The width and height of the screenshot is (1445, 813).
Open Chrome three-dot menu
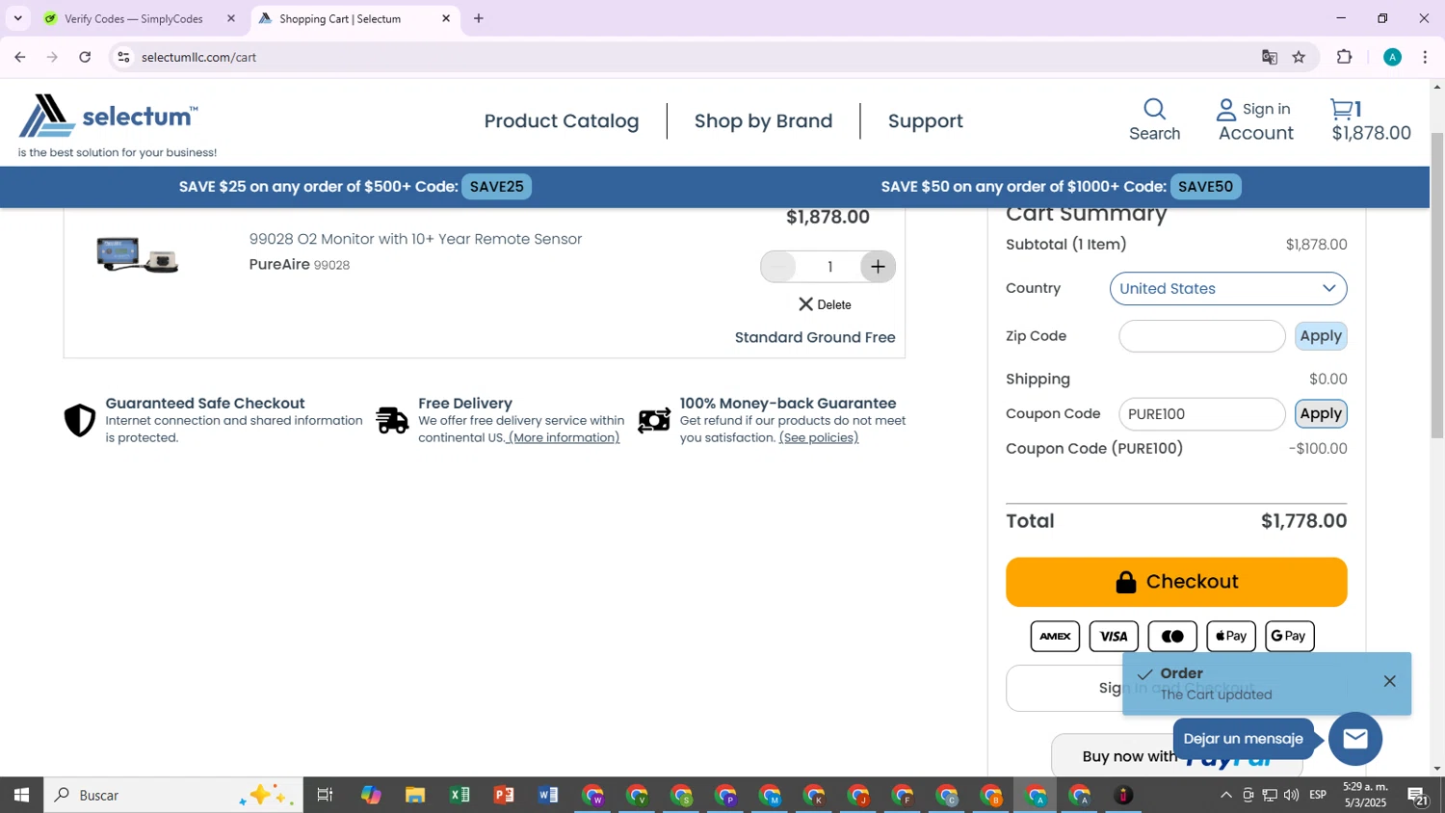tap(1425, 57)
